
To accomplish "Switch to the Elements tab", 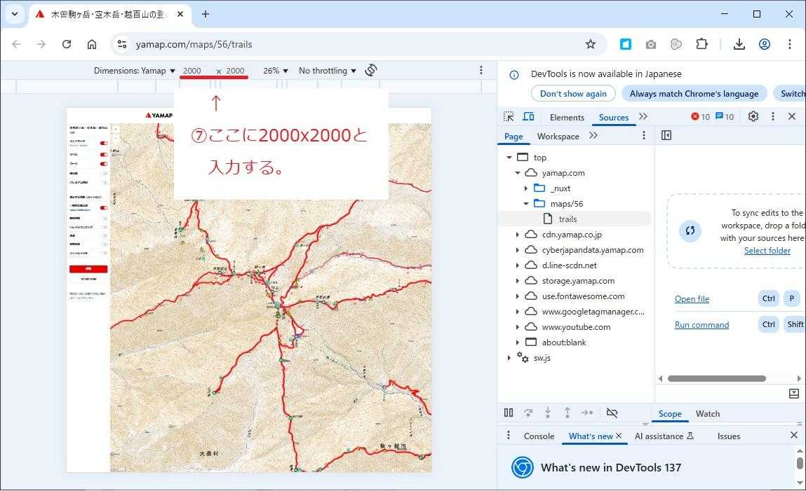I will [567, 118].
